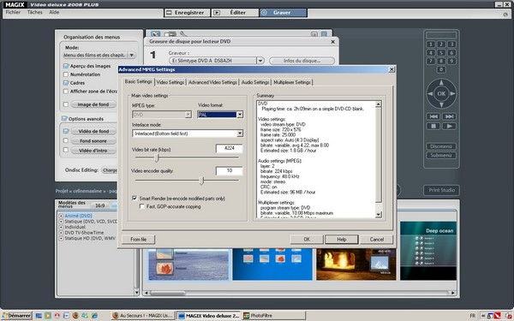Click the Video bit rate value field
The width and height of the screenshot is (514, 321).
pyautogui.click(x=229, y=148)
